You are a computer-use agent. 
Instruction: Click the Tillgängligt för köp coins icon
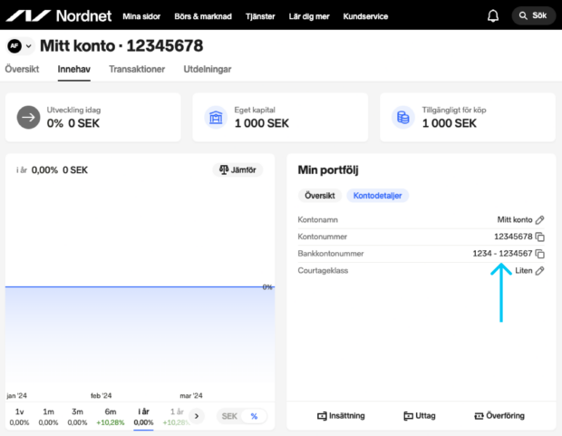click(x=403, y=117)
